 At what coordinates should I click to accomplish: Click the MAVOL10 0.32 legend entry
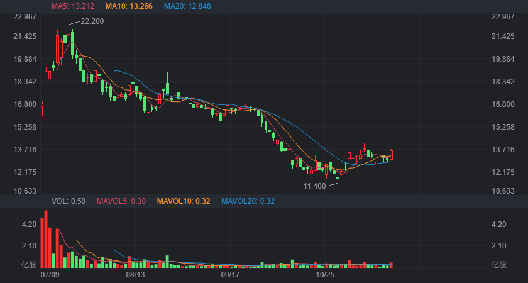pos(184,201)
